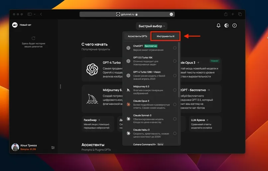The height and width of the screenshot is (171, 268).
Task: Go back with Safari back arrow
Action: click(41, 14)
